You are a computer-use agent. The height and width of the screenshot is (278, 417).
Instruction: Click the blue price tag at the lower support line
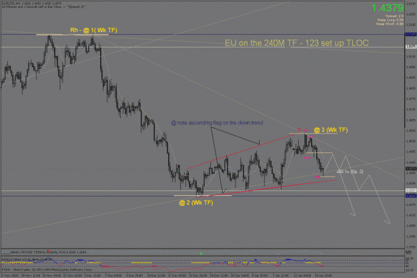pyautogui.click(x=411, y=196)
